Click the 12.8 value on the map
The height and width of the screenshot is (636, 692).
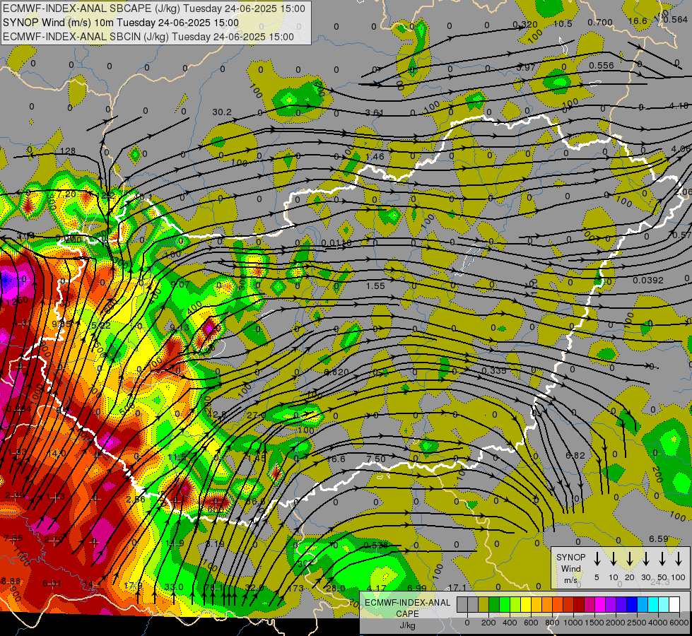pos(217,413)
